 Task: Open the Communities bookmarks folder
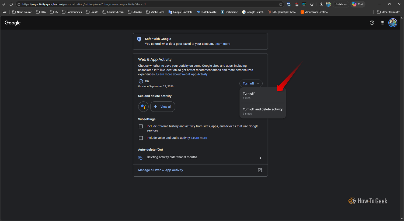(x=72, y=12)
